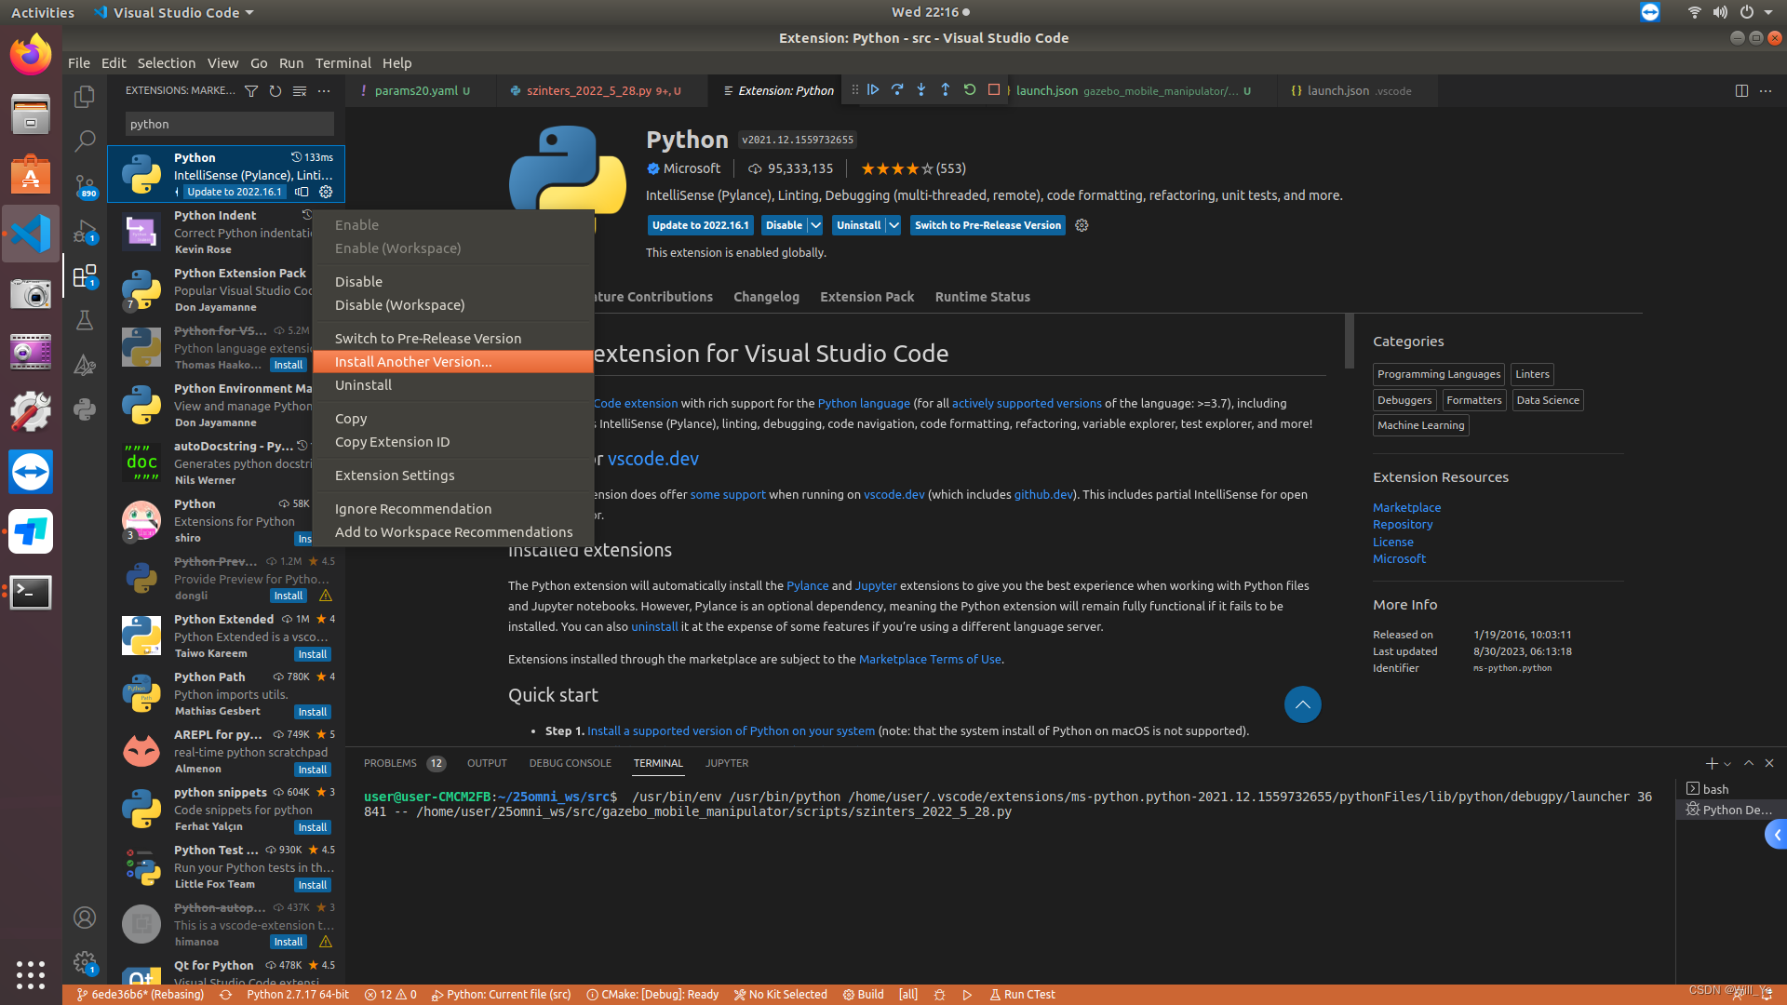Split the editor to the right
This screenshot has height=1005, width=1787.
(x=1741, y=91)
